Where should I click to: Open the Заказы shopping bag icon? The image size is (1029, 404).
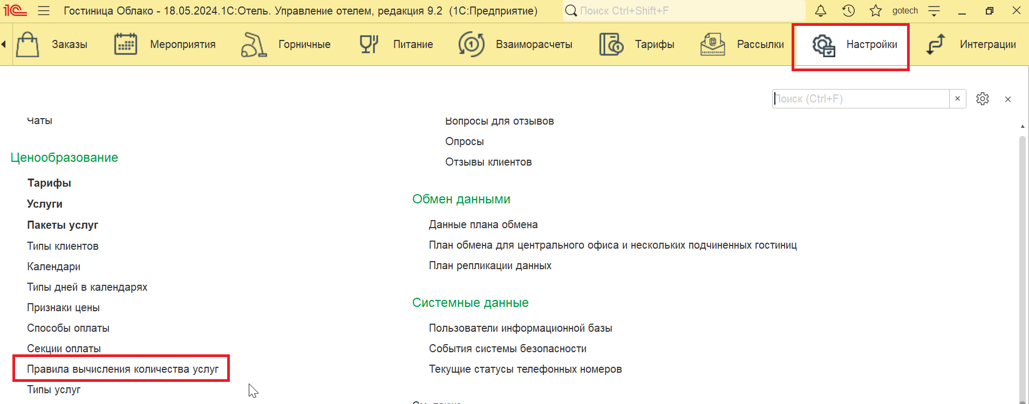coord(28,44)
